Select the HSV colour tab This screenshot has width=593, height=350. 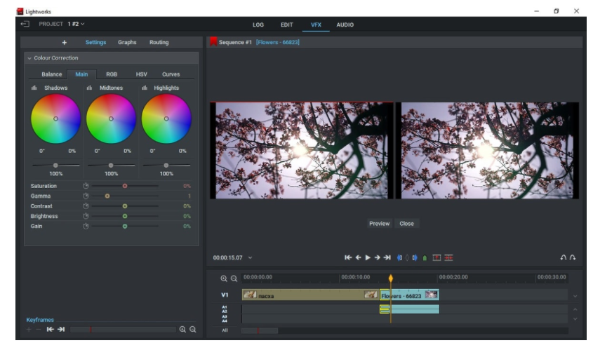click(142, 74)
